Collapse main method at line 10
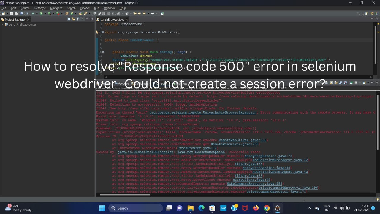The image size is (380, 214). point(103,52)
